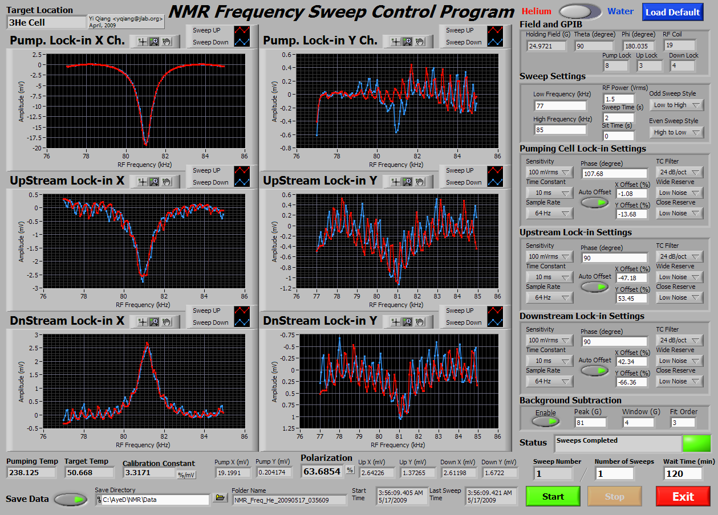
Task: Click Pumping Cell Phase (degree) field
Action: pos(614,173)
